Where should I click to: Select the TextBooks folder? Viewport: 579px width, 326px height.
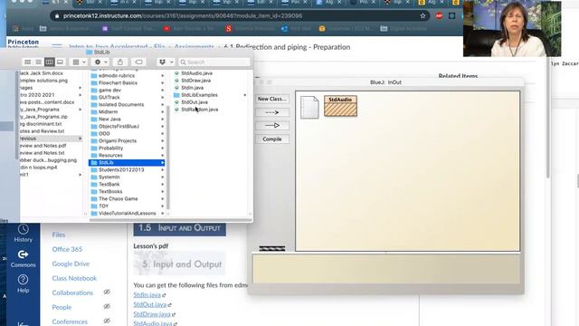[110, 191]
